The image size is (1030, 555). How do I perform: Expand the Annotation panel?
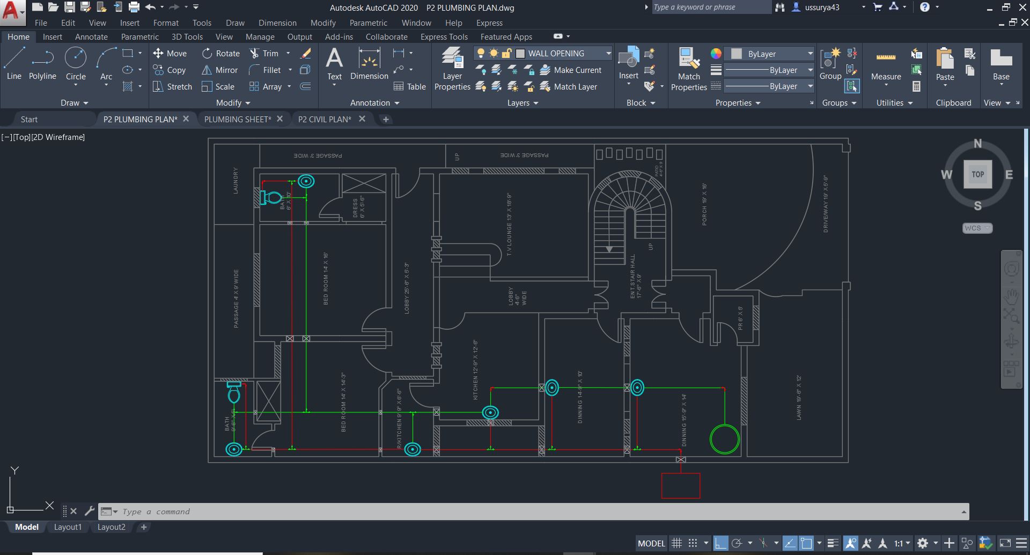point(375,102)
